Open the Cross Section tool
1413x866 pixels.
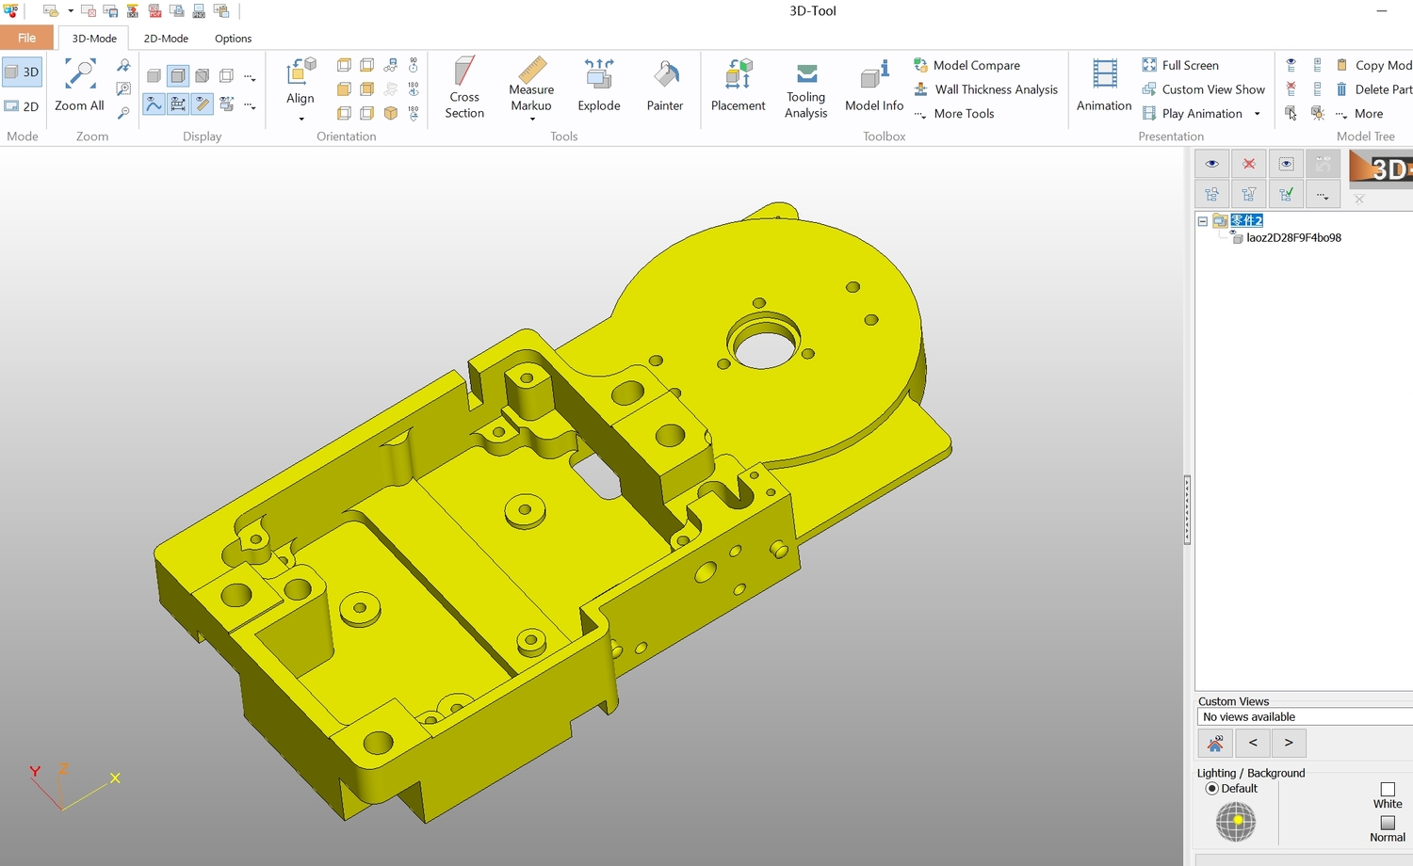pos(464,88)
